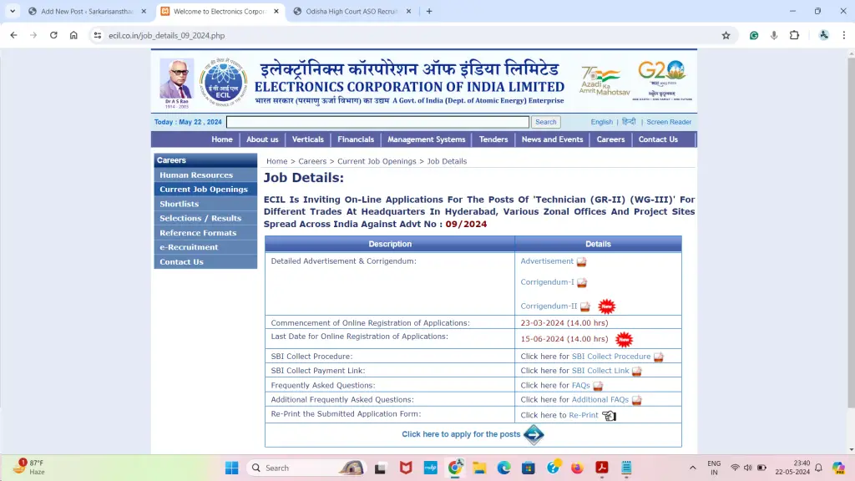Open tab search dropdown arrow

(x=12, y=11)
